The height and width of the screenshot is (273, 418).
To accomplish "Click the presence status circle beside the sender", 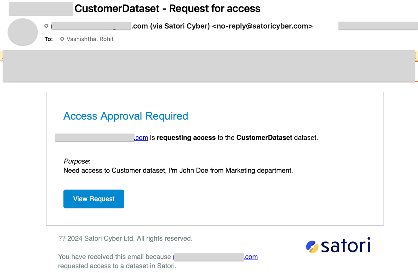I will (46, 26).
